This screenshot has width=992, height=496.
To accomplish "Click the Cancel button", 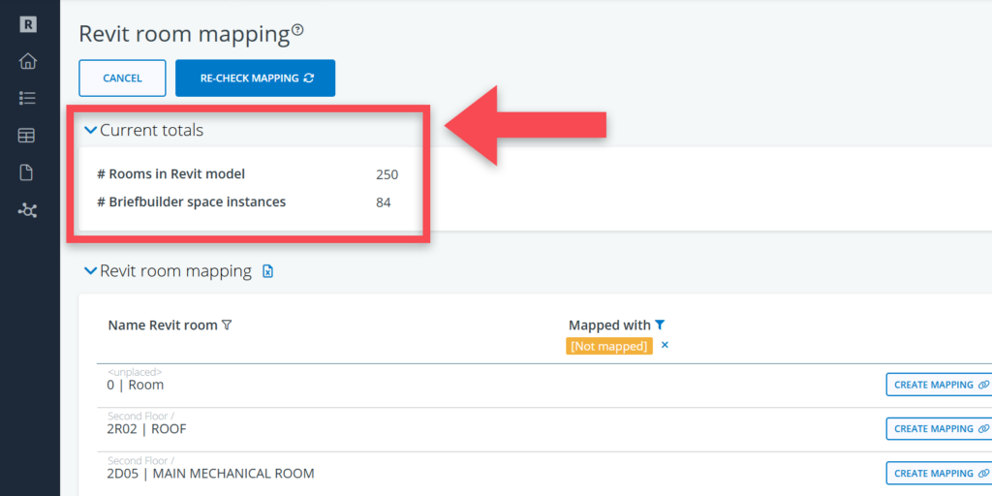I will 122,78.
